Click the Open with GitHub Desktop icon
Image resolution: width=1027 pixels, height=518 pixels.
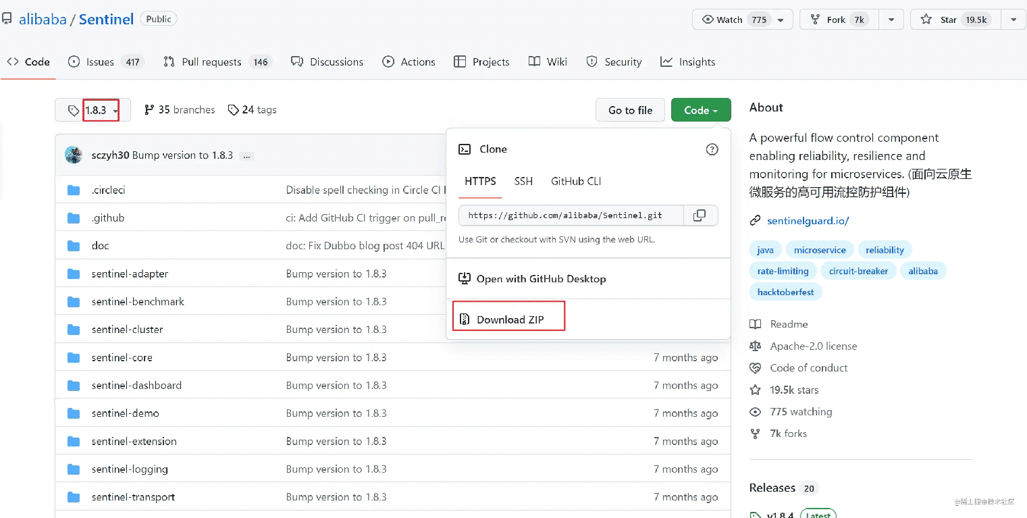tap(465, 278)
